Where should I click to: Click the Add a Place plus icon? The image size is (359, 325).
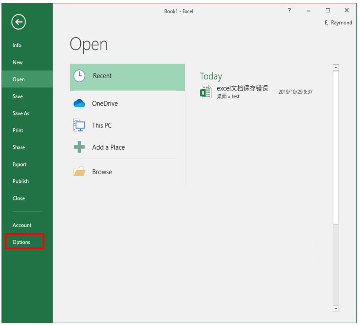coord(80,147)
